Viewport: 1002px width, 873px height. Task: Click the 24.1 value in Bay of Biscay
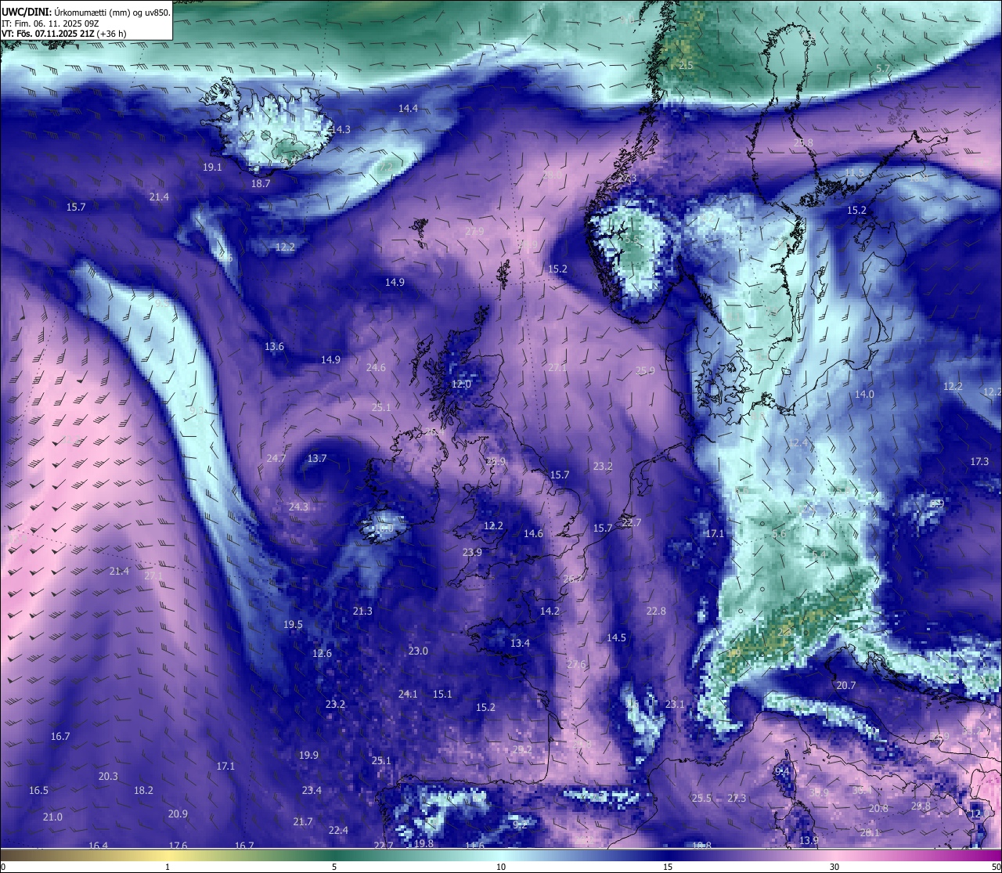408,694
